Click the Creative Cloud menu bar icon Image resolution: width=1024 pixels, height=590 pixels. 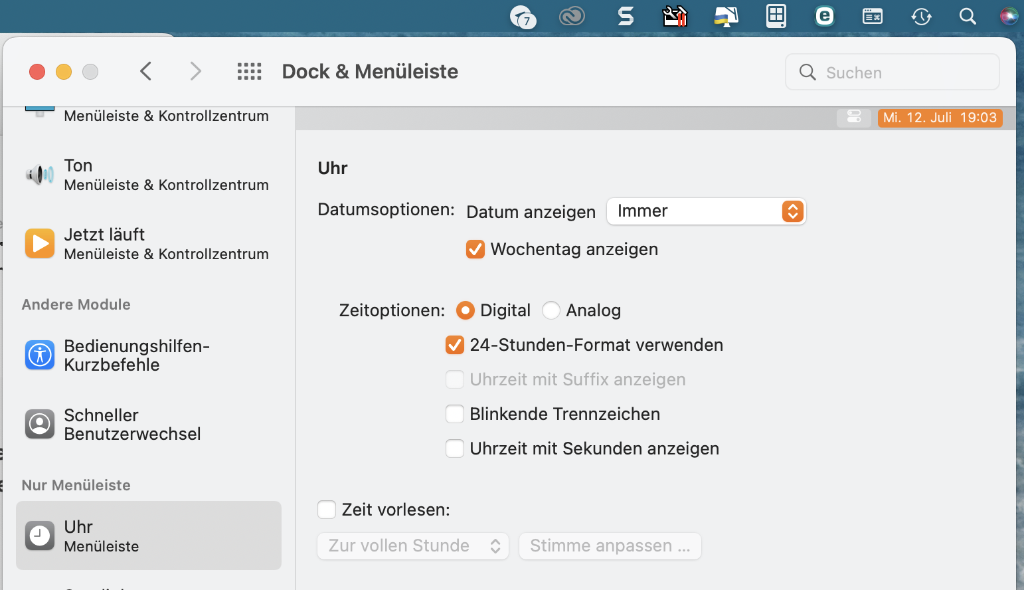pyautogui.click(x=572, y=16)
